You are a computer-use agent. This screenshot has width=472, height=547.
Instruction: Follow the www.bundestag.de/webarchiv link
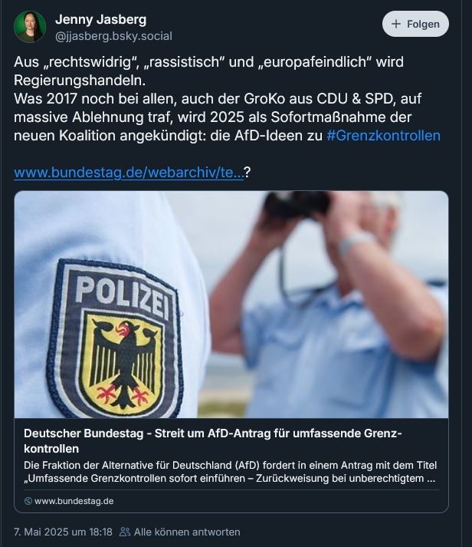pos(129,173)
